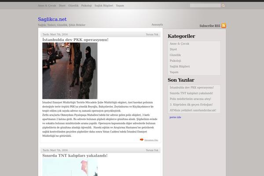Select Güzellik under Kategoriler

coord(175,55)
